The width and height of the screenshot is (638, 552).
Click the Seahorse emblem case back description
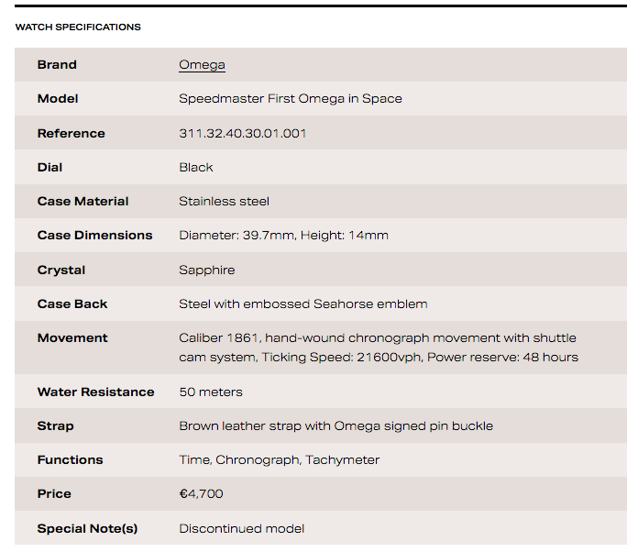pos(302,304)
